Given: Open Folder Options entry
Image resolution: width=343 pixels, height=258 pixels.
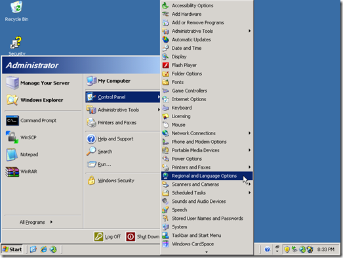Looking at the screenshot, I should [207, 74].
